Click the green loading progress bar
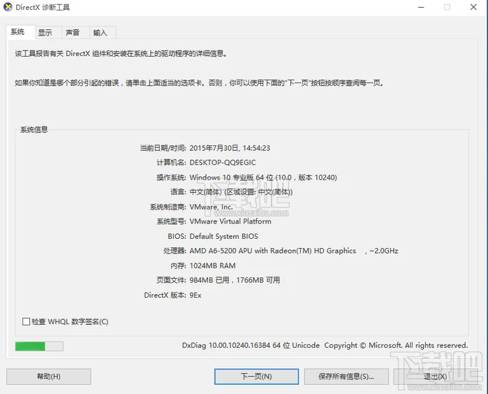The image size is (488, 394). tap(39, 346)
